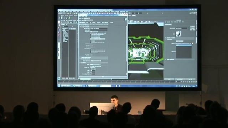This screenshot has height=128, width=228.
Task: Click the material sample sphere swatch
Action: 178,34
